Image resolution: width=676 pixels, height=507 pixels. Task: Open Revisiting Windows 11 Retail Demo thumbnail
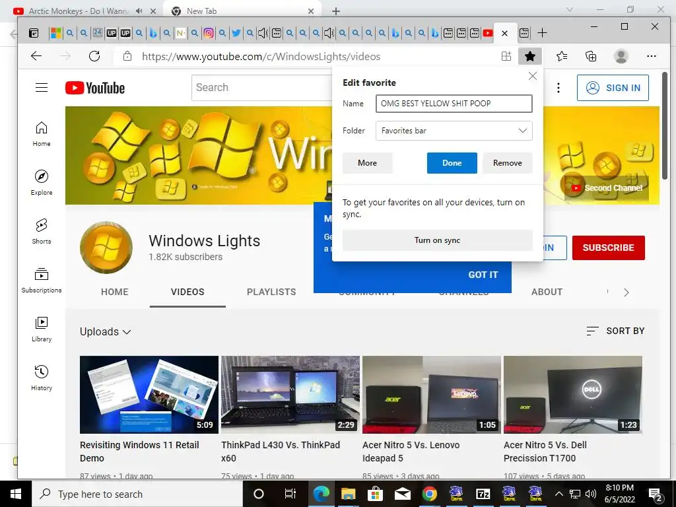pos(149,395)
